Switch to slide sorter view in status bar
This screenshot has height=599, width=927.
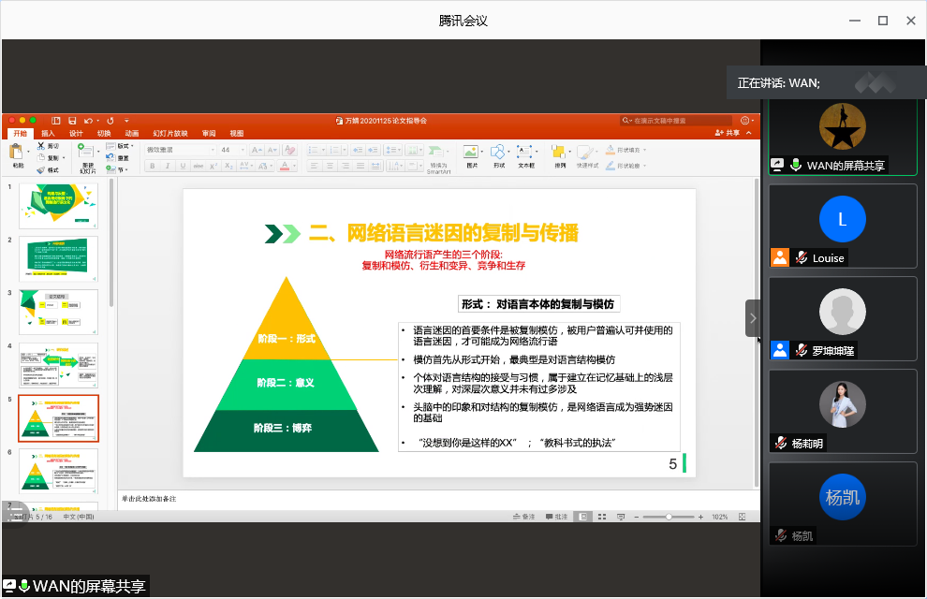[601, 517]
